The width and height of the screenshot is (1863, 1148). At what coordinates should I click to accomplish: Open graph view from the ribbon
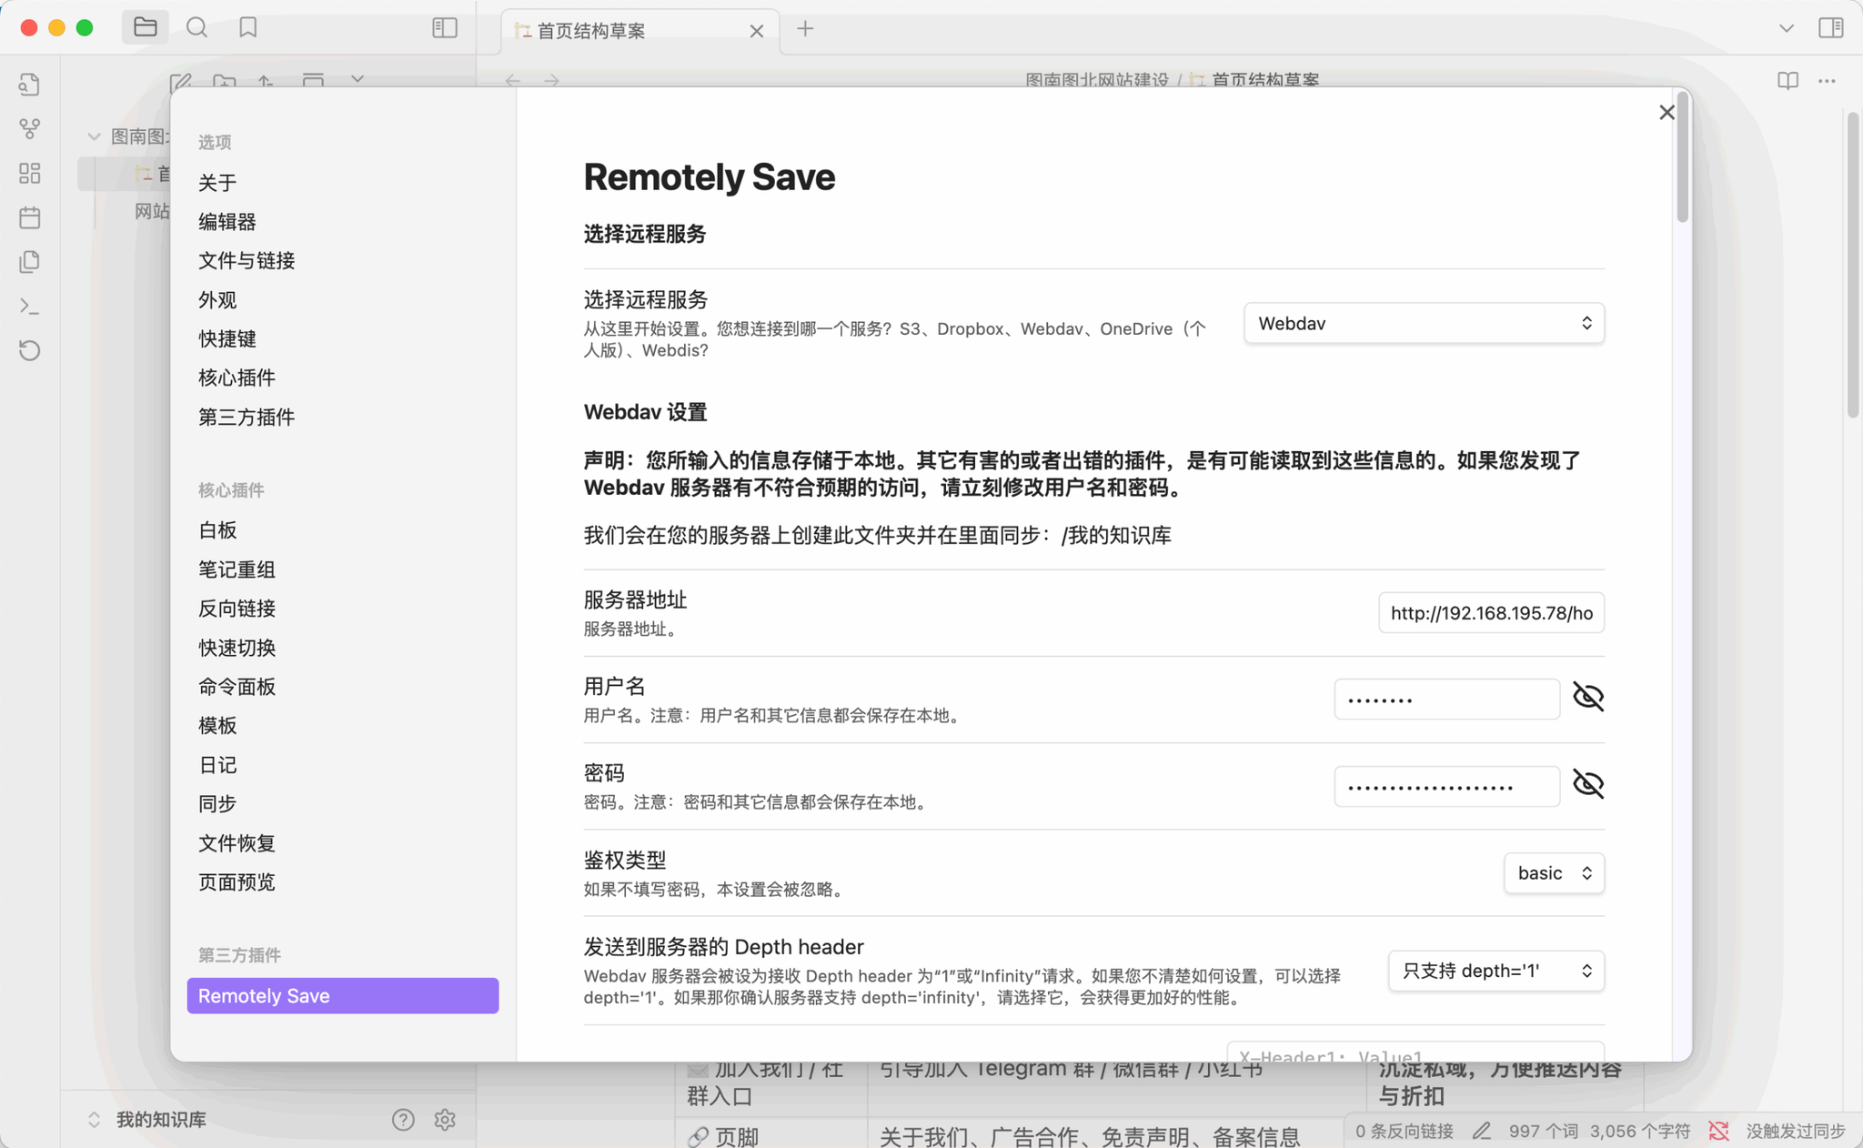tap(29, 129)
